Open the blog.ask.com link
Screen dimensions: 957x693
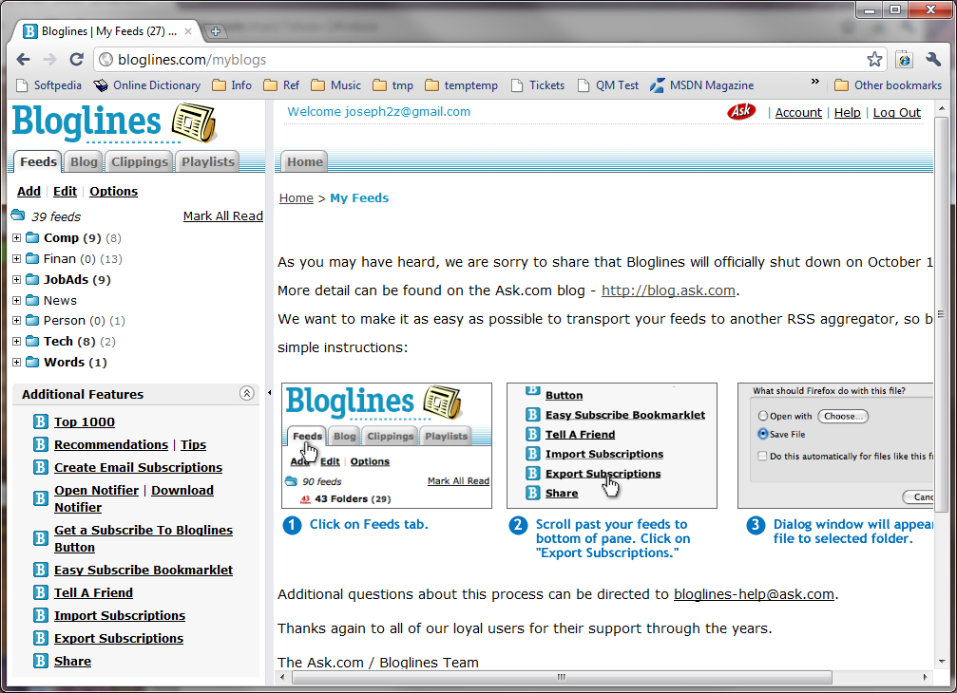(668, 290)
